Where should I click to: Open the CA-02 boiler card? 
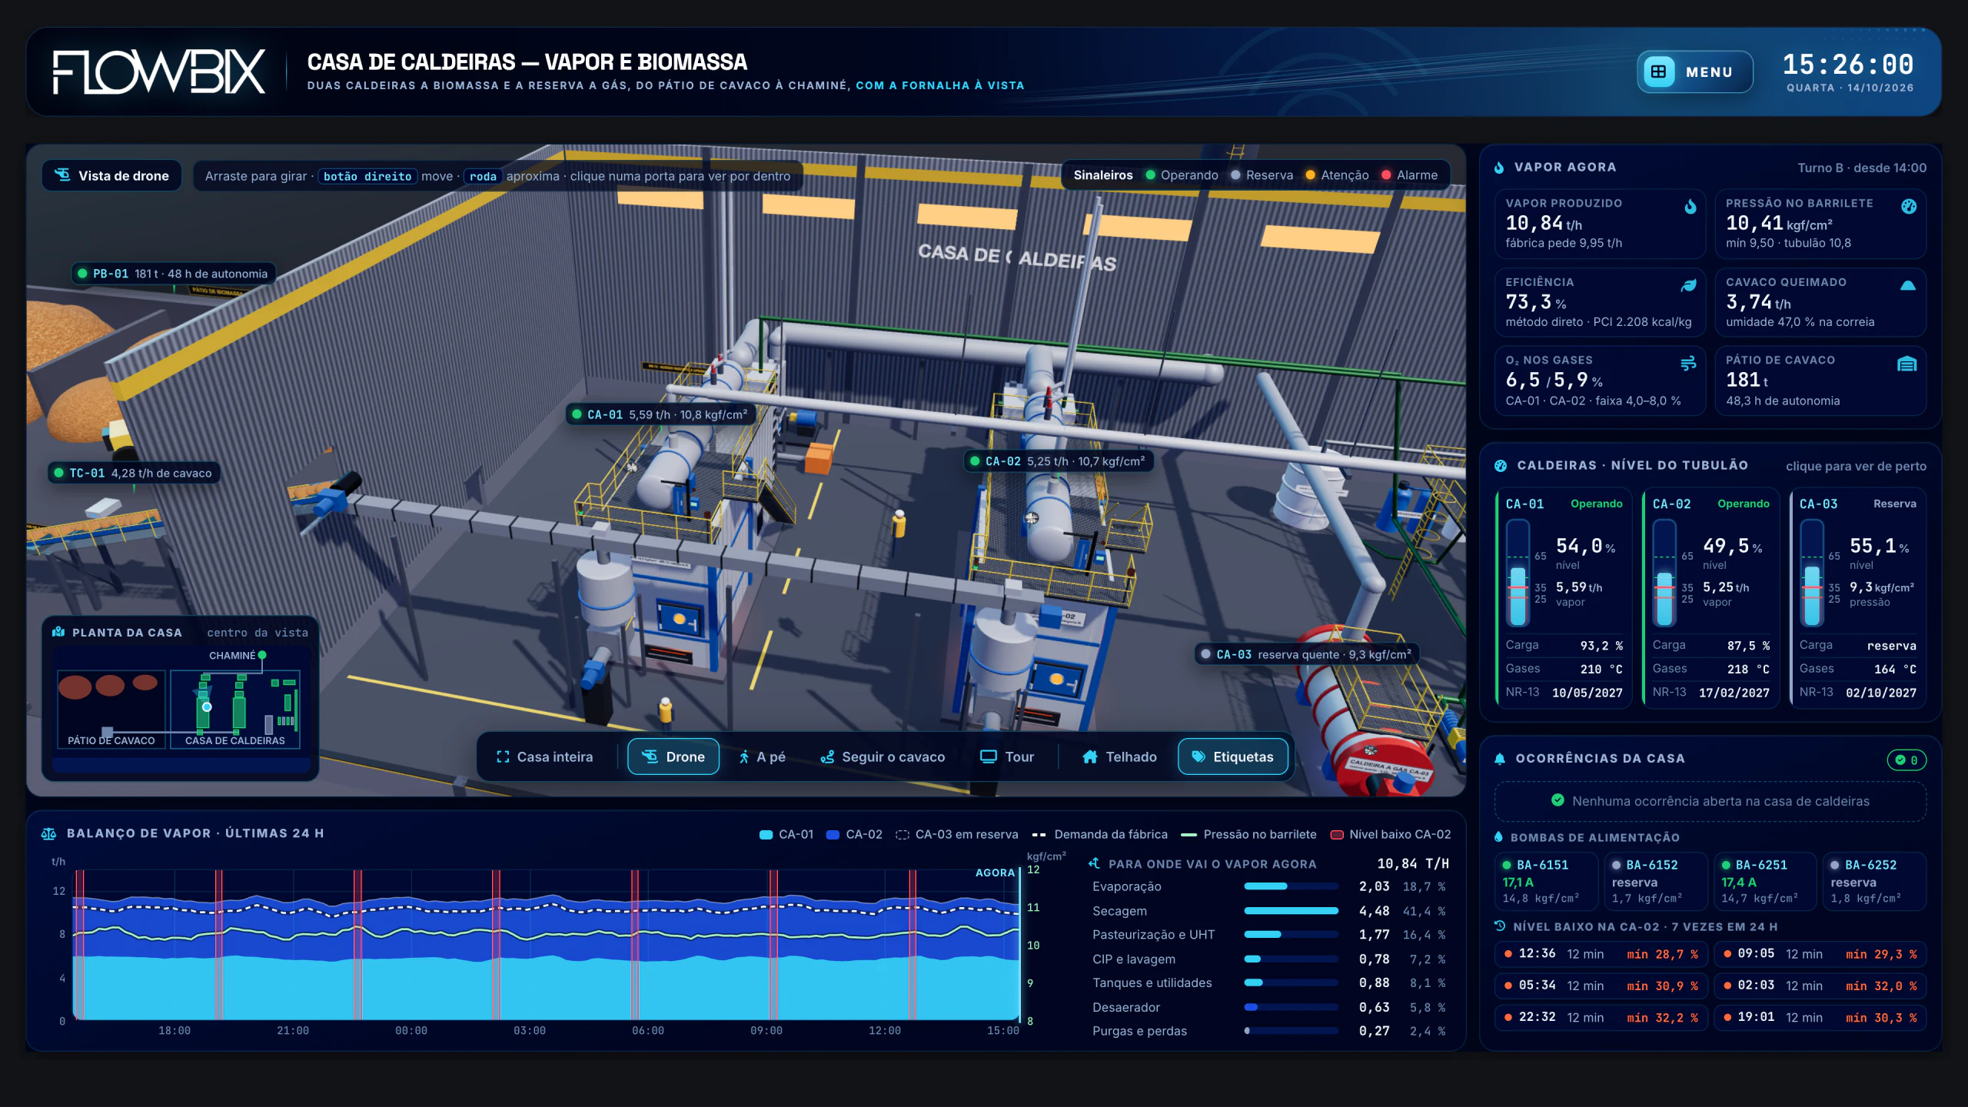[1711, 598]
